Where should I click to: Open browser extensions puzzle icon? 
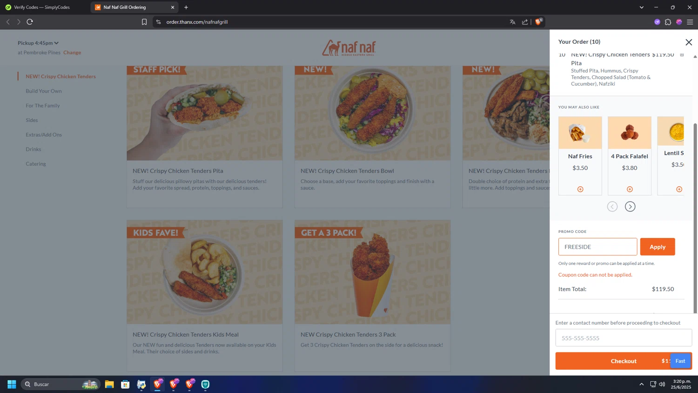click(668, 22)
